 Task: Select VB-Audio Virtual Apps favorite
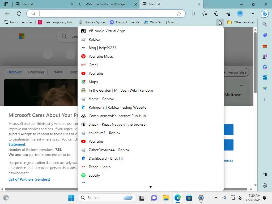(151, 31)
